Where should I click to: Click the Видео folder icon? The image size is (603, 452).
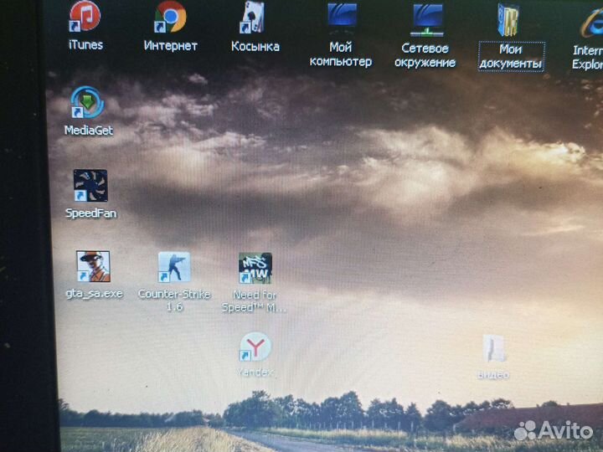click(x=493, y=348)
